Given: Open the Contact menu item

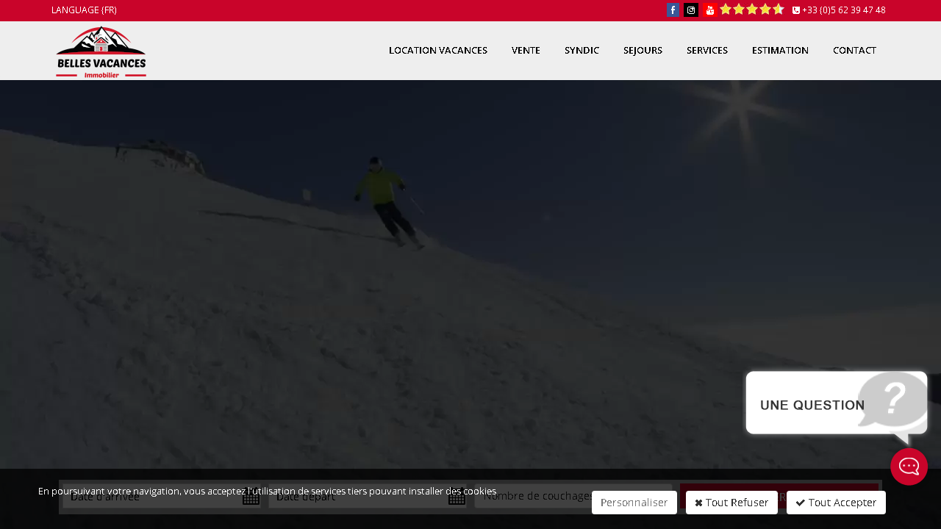Looking at the screenshot, I should (854, 51).
